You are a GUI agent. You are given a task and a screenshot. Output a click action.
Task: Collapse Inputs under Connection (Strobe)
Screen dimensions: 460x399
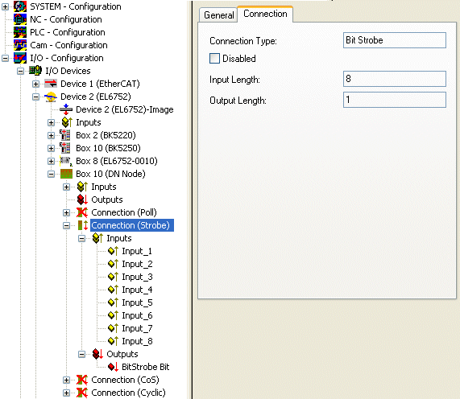point(81,238)
